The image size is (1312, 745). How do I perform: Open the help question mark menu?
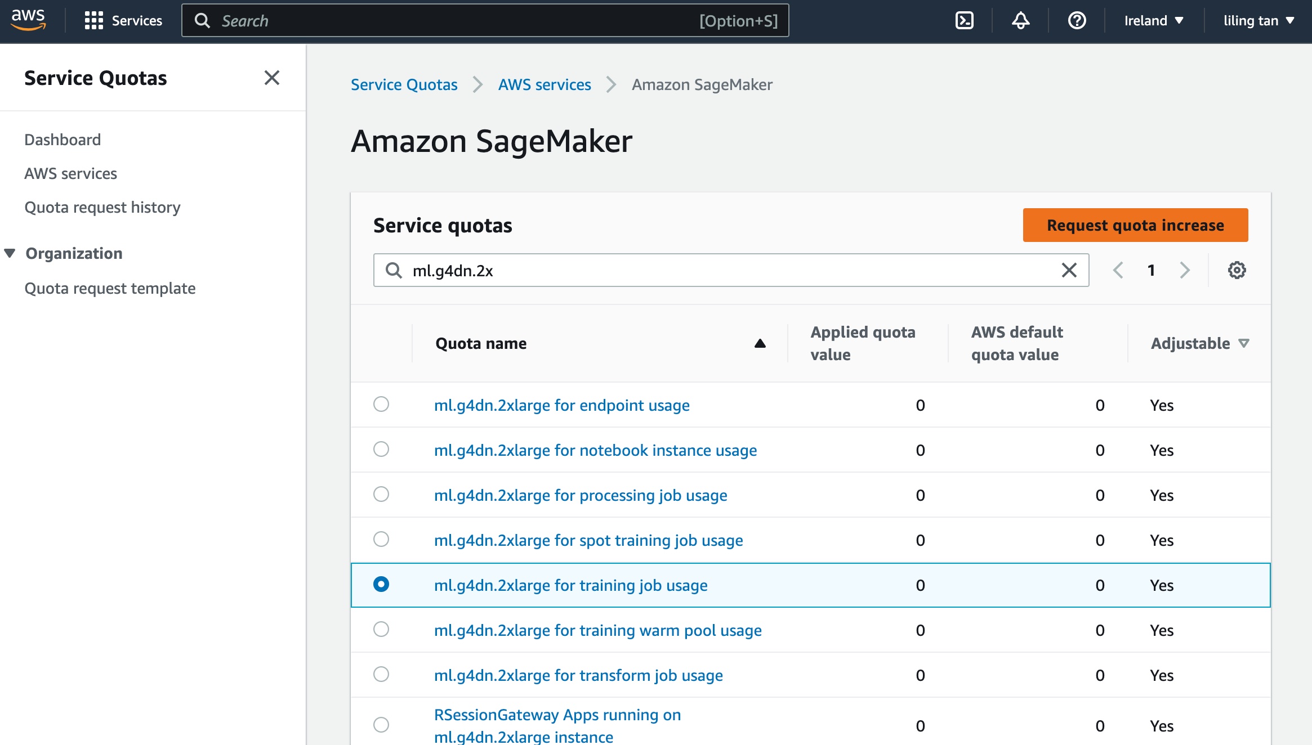click(1077, 21)
